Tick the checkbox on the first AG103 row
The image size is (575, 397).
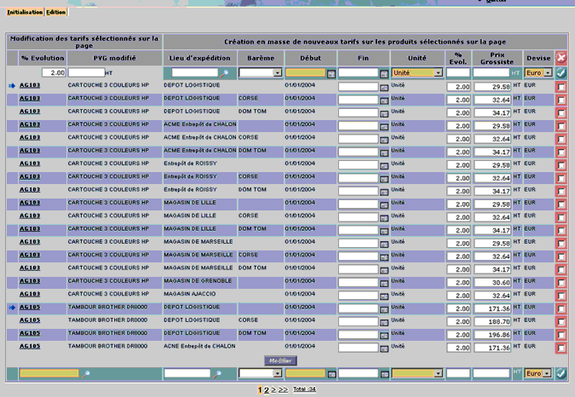coord(561,87)
